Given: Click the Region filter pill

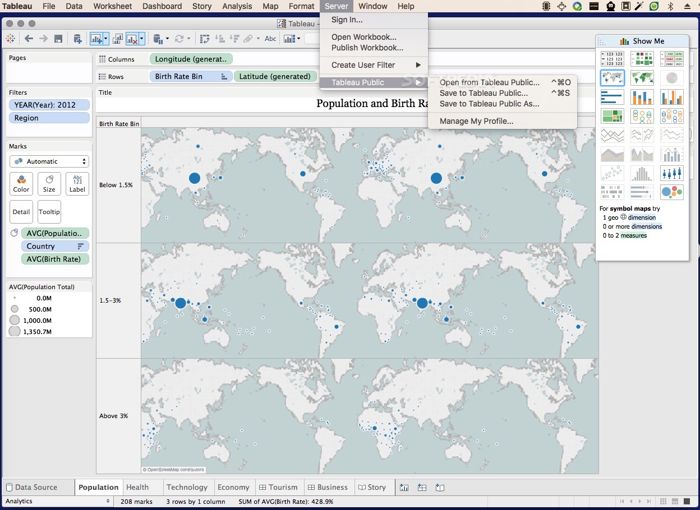Looking at the screenshot, I should click(x=49, y=118).
